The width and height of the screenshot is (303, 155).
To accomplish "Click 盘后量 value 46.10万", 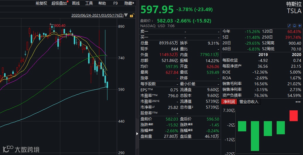I will tap(212, 136).
